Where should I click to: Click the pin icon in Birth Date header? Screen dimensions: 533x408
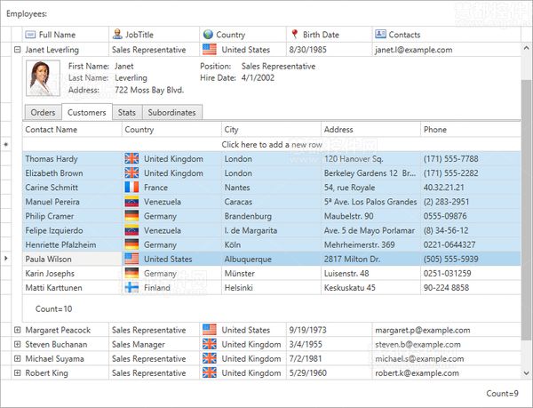(x=295, y=34)
